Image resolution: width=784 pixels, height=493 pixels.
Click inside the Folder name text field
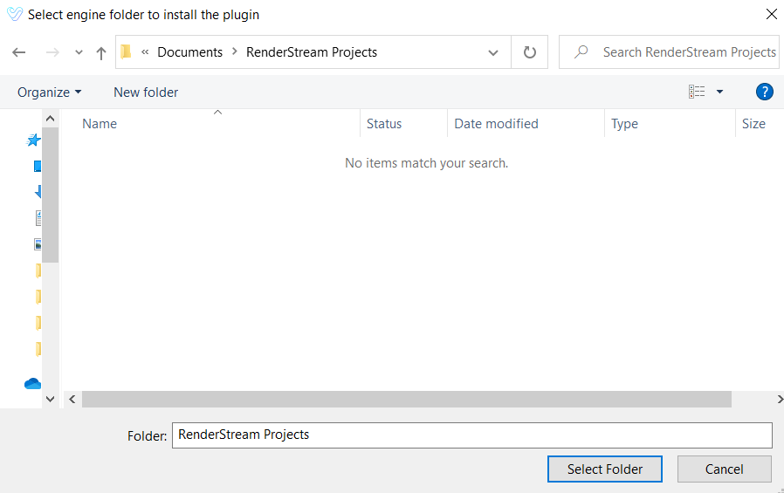(x=471, y=435)
